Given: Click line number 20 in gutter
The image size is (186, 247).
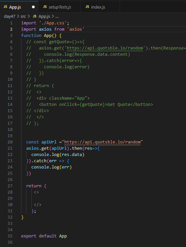Looking at the screenshot, I should [10, 142].
